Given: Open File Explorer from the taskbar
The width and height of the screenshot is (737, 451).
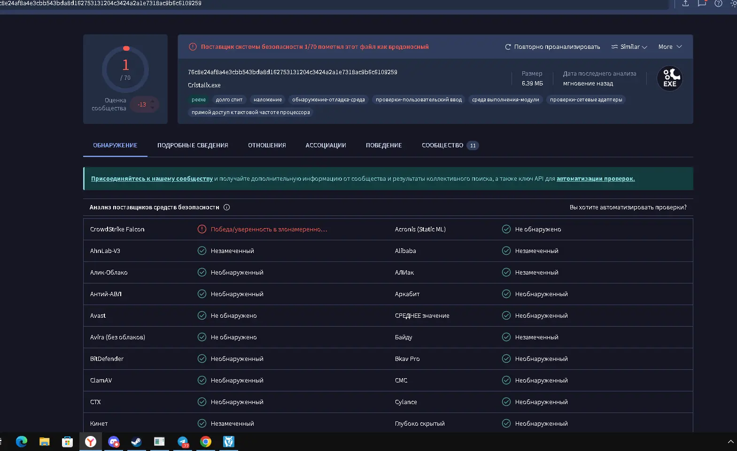Looking at the screenshot, I should click(x=45, y=442).
